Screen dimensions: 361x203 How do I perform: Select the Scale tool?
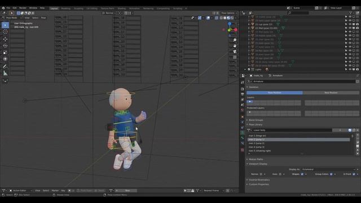tap(5, 52)
